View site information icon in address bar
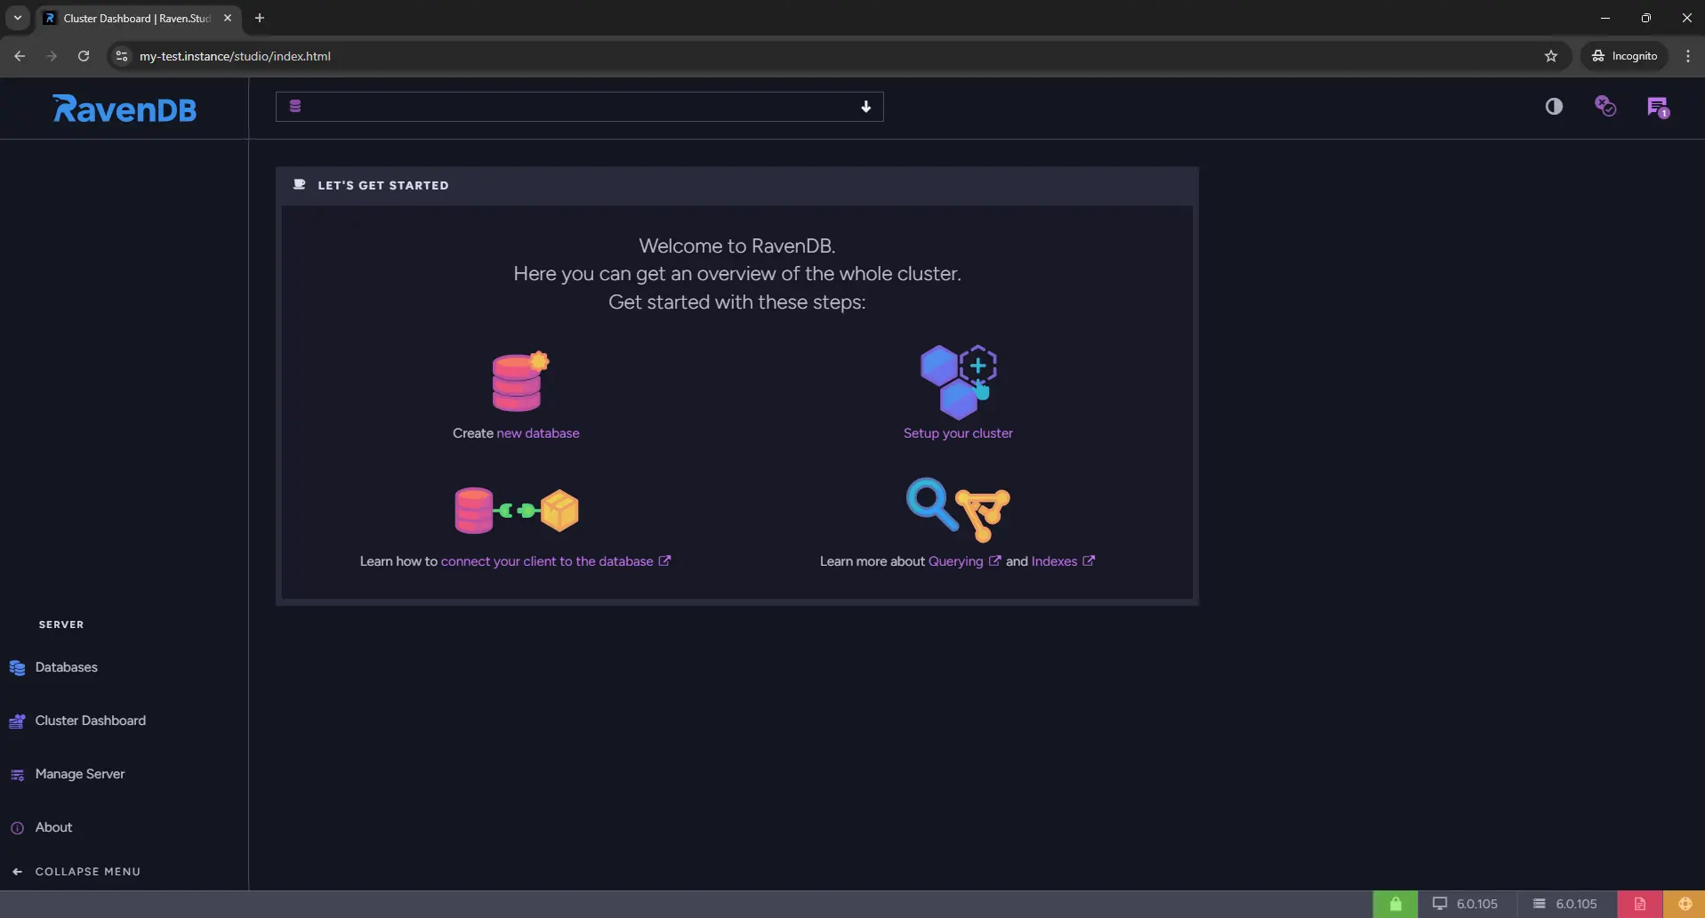This screenshot has height=918, width=1705. 122,56
